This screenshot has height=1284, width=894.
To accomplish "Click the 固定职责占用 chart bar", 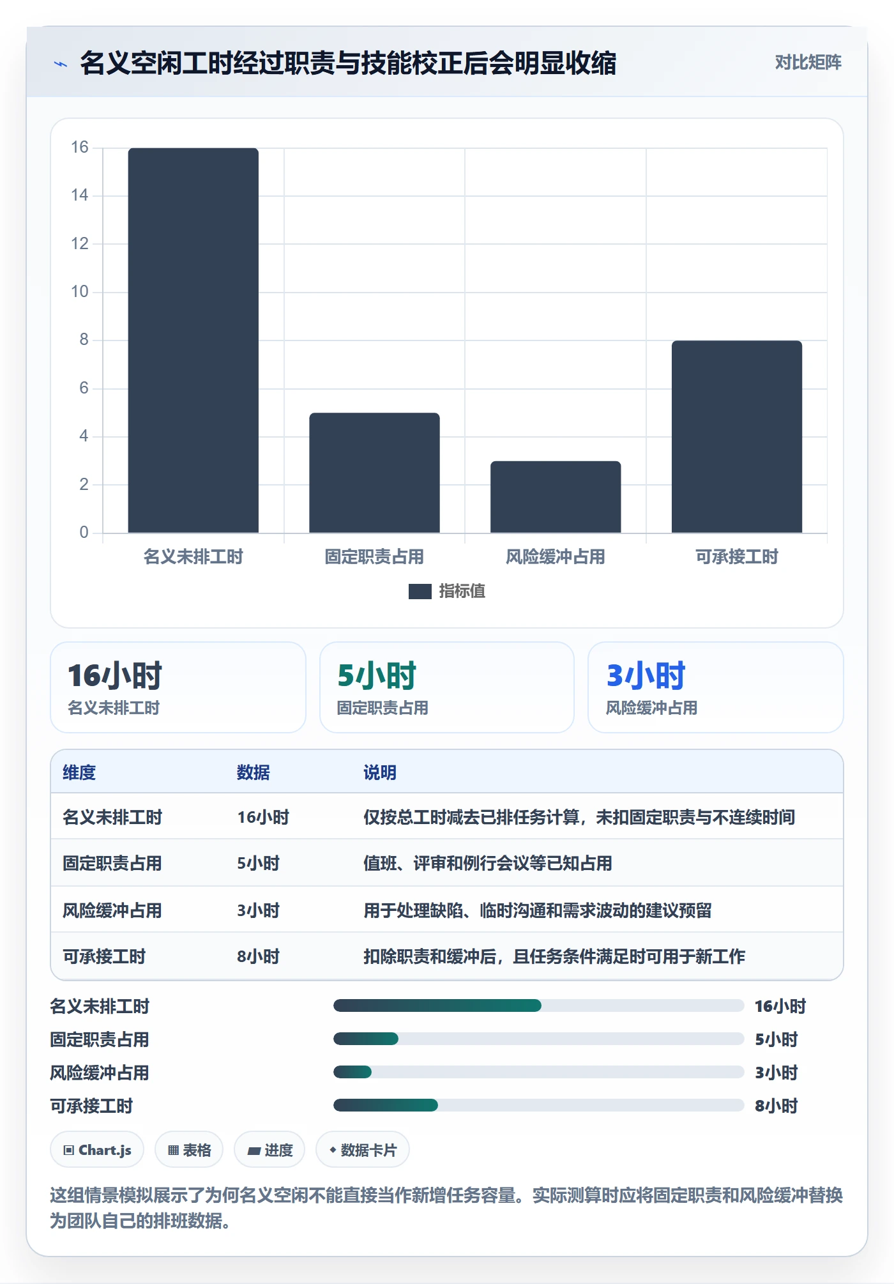I will pos(374,473).
